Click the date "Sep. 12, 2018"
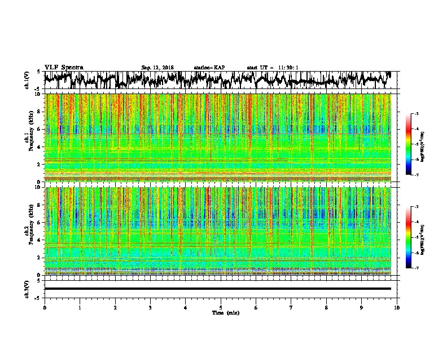Image resolution: width=447 pixels, height=345 pixels. [x=157, y=68]
